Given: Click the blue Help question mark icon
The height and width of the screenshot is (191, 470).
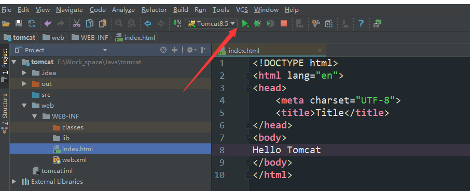Looking at the screenshot, I should click(361, 23).
